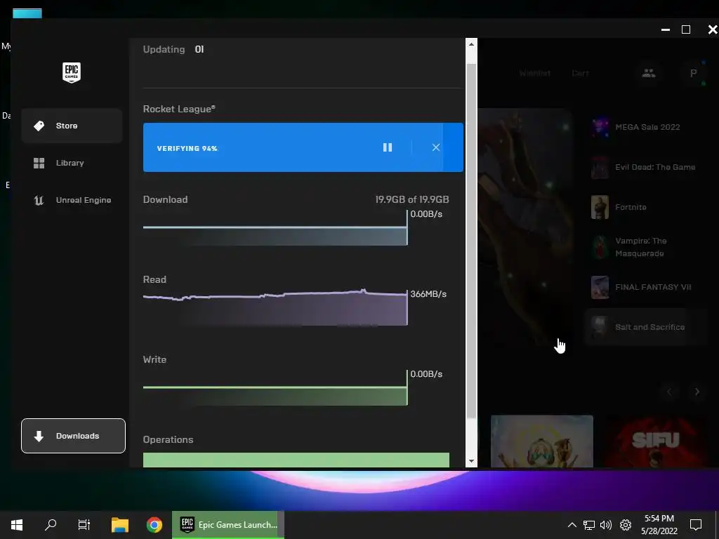The image size is (719, 539).
Task: Open Windows taskbar search
Action: [51, 525]
